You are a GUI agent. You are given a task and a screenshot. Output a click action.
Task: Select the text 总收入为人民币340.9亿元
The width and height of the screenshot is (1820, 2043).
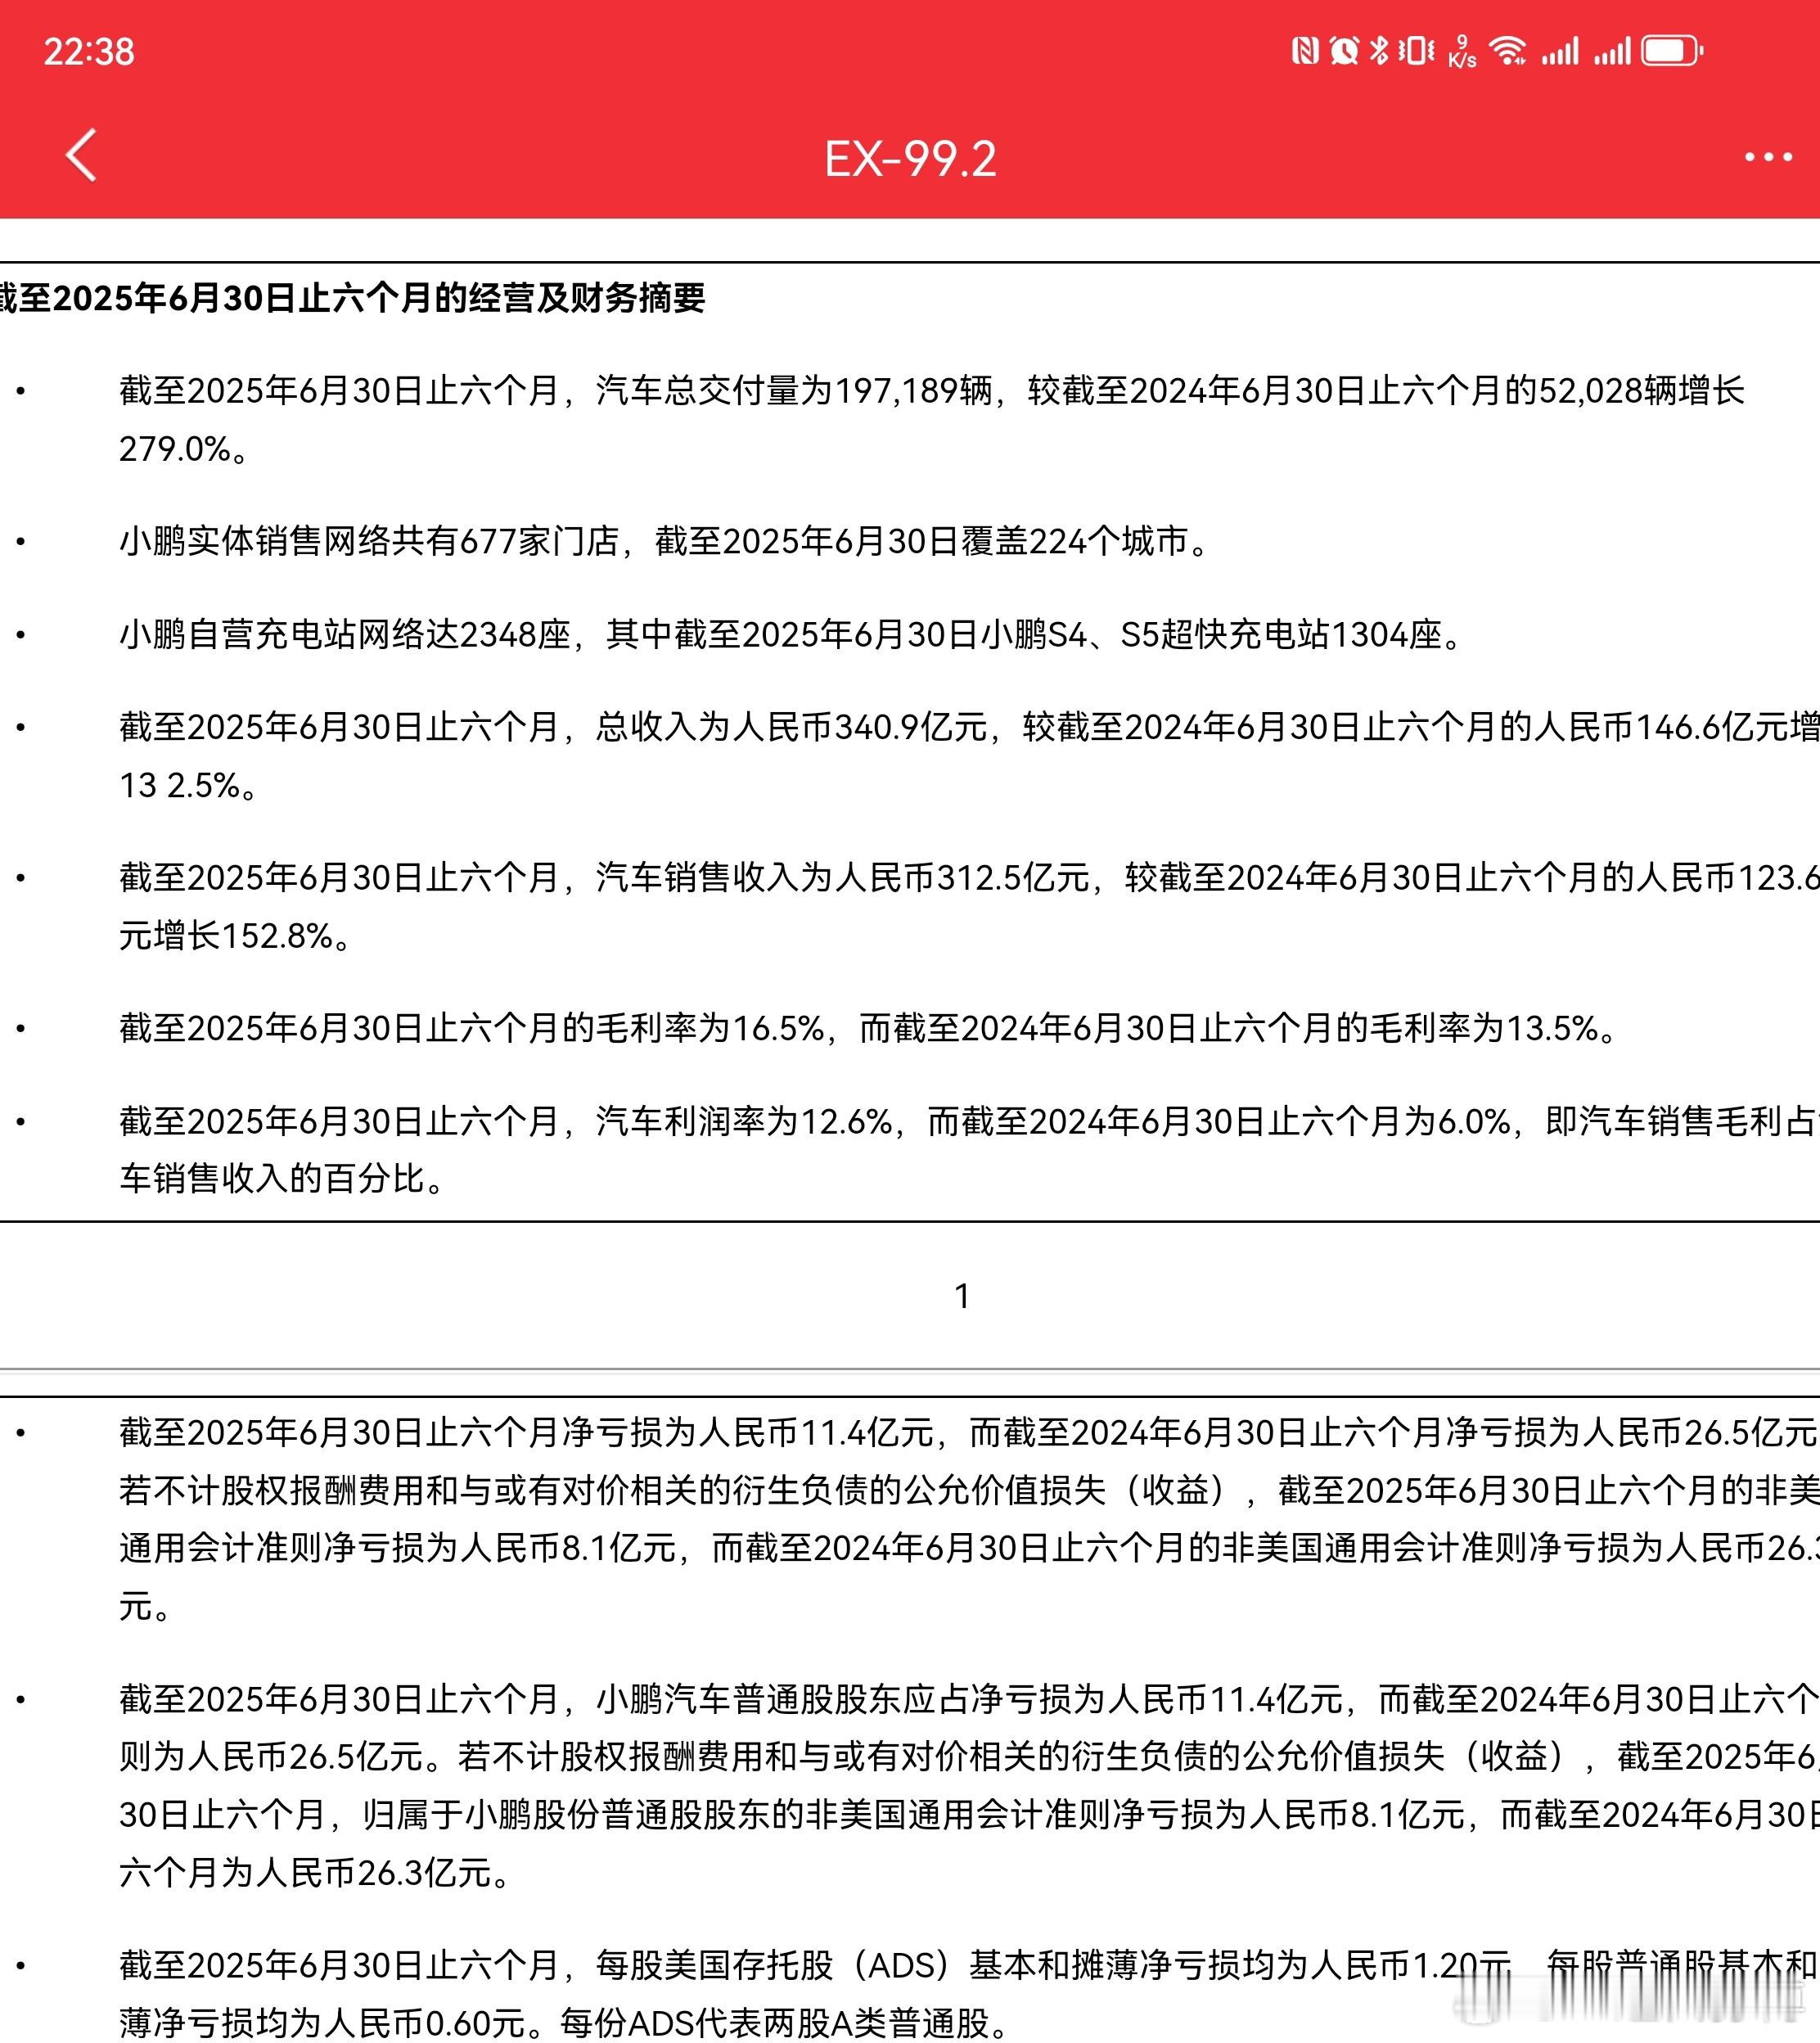pos(791,727)
